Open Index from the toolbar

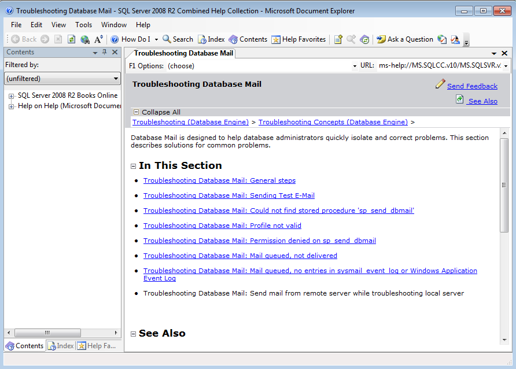click(x=211, y=39)
